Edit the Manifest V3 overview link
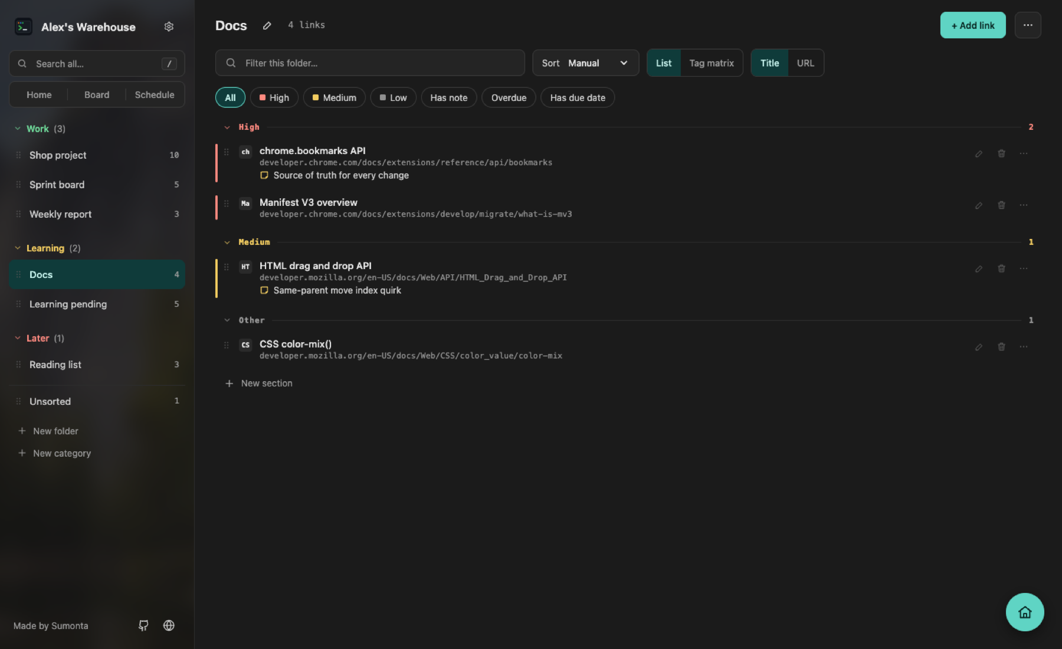This screenshot has height=649, width=1062. pos(978,205)
